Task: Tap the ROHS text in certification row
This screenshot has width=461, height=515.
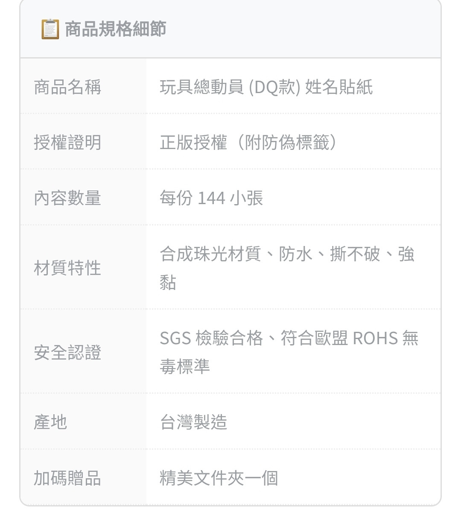Action: coord(375,338)
